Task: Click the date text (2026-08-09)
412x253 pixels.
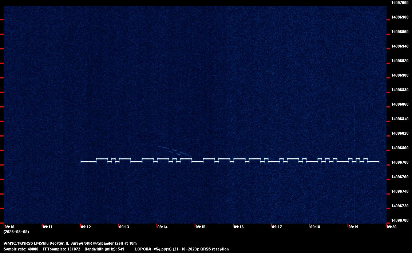Action: pyautogui.click(x=16, y=232)
